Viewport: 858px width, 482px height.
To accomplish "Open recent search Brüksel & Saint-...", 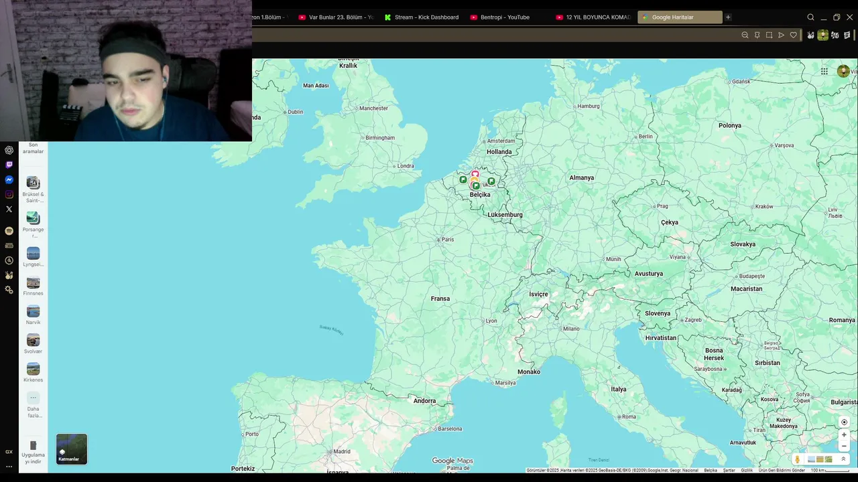I will click(x=33, y=189).
